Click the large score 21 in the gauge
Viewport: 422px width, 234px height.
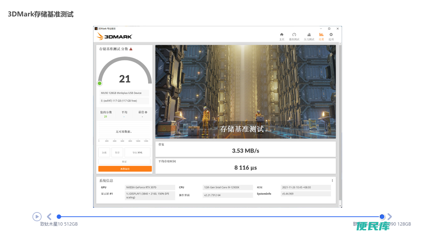pos(124,79)
